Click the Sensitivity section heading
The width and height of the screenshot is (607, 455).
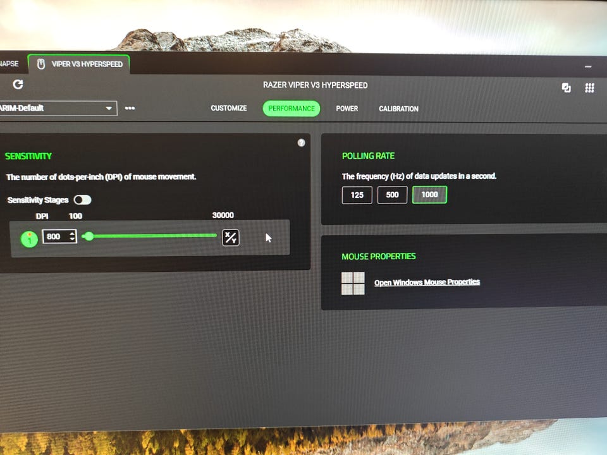coord(28,156)
